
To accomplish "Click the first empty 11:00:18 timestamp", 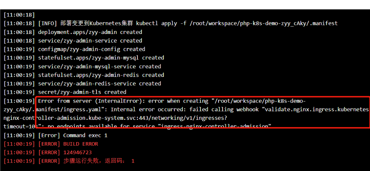I will pos(19,15).
